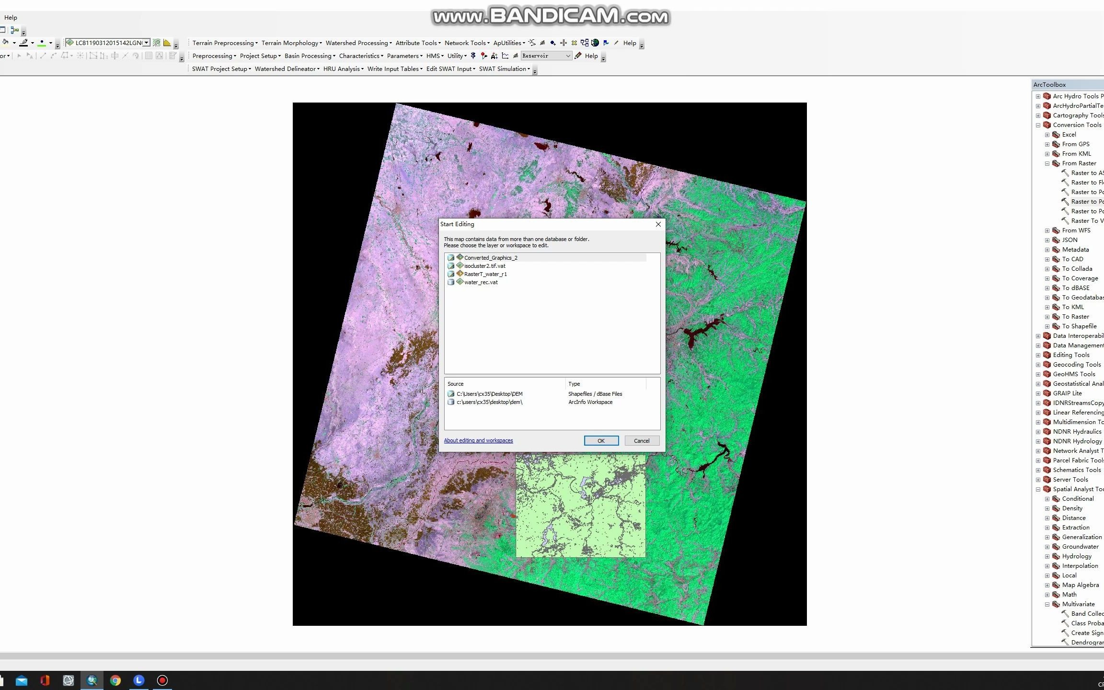Open the Terrain Preprocessing menu

tap(223, 43)
